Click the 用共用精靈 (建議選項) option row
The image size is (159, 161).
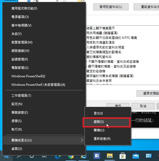(102, 33)
